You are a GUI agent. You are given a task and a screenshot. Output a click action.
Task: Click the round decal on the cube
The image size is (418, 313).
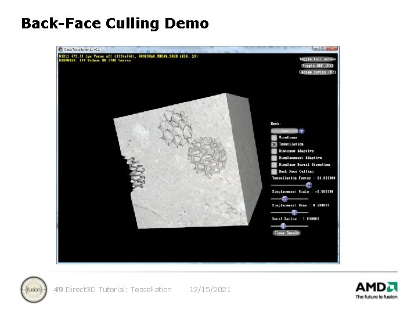pos(207,156)
